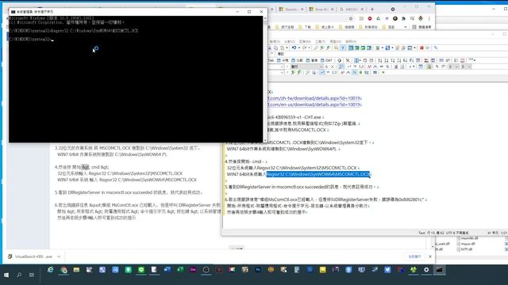The width and height of the screenshot is (508, 285).
Task: Expand Chrome bookmarks overflow chevron
Action: click(406, 27)
